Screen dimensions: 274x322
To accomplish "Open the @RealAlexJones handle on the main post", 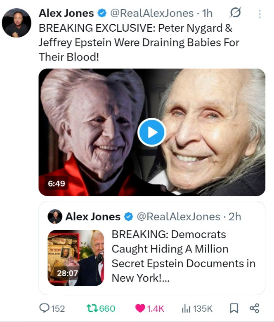I will (151, 14).
